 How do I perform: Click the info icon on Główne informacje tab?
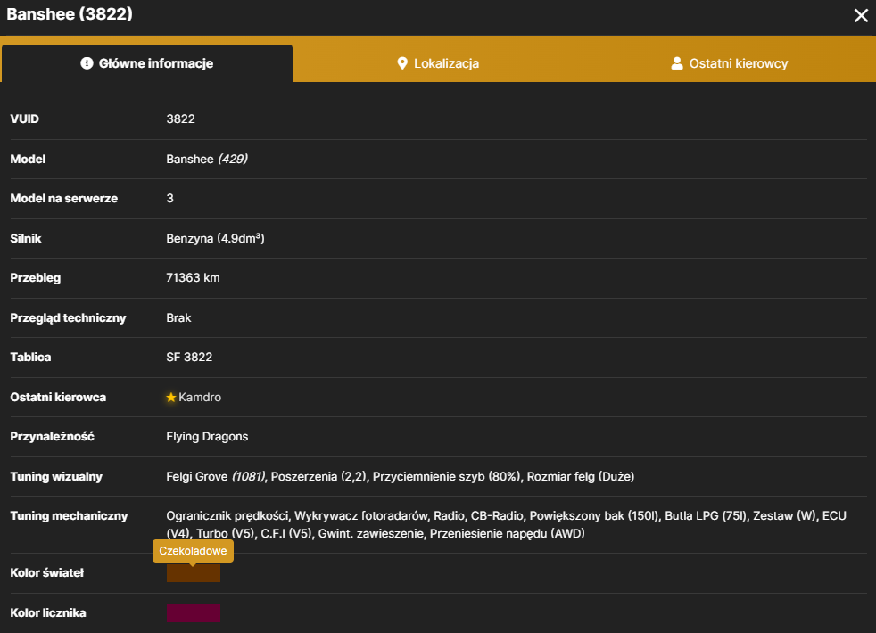[87, 63]
